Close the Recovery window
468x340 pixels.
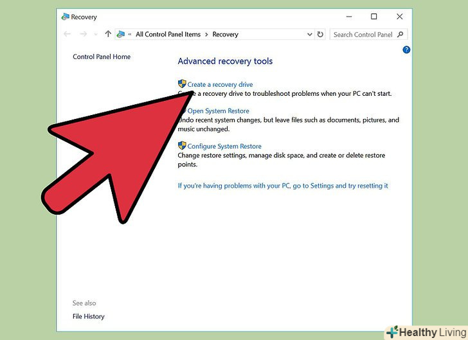click(400, 17)
